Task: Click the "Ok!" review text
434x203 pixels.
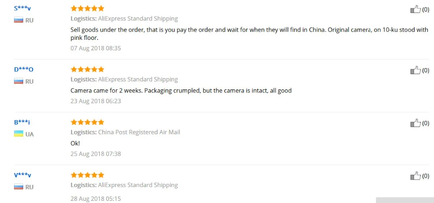Action: click(76, 143)
